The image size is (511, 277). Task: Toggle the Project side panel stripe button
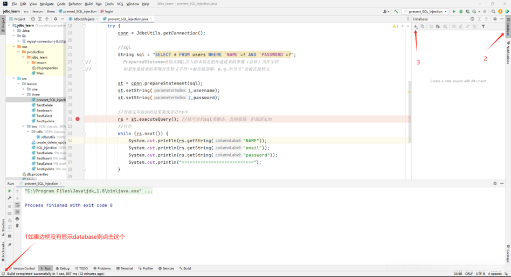coord(3,25)
